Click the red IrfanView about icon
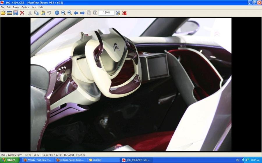This screenshot has width=262, height=163. pyautogui.click(x=124, y=13)
